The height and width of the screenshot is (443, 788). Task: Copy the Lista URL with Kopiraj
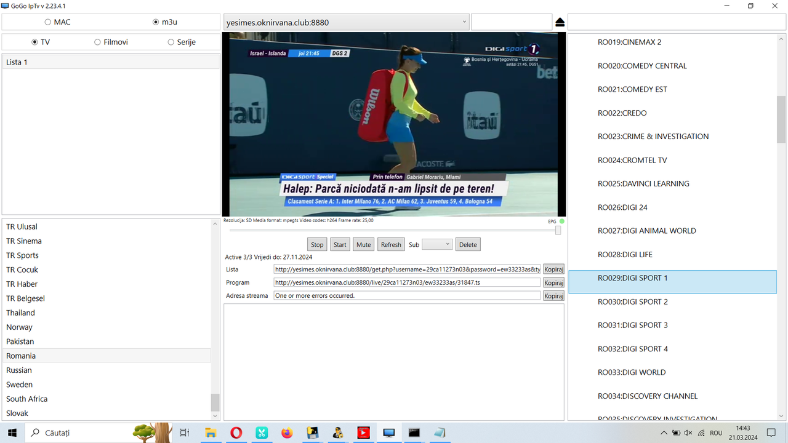[x=553, y=269]
